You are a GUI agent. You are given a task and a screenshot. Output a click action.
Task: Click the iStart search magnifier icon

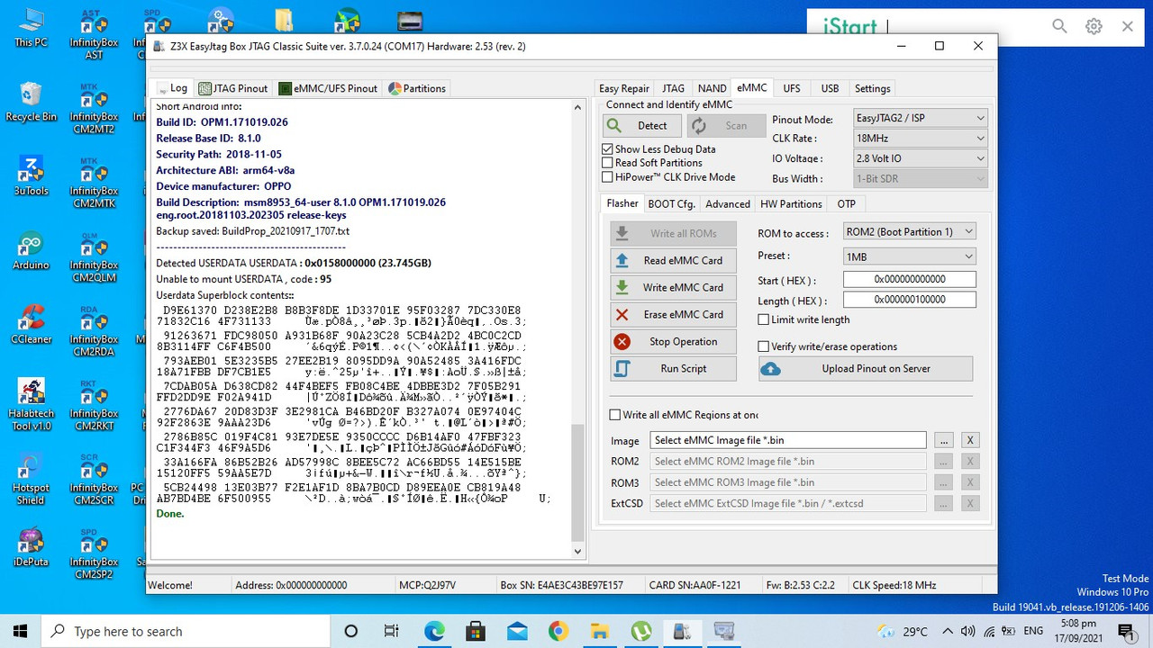coord(1060,26)
